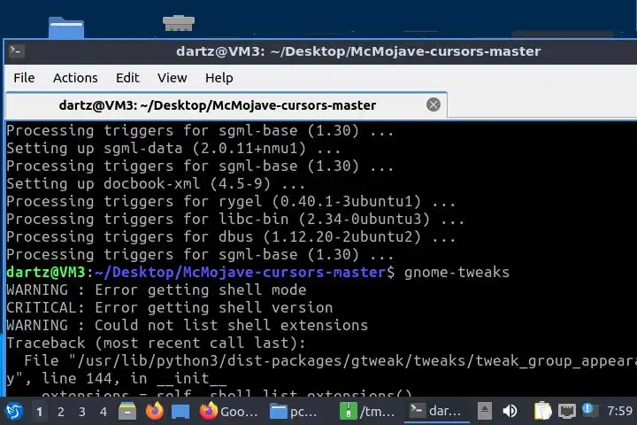
Task: Open the Edit menu
Action: pos(127,78)
